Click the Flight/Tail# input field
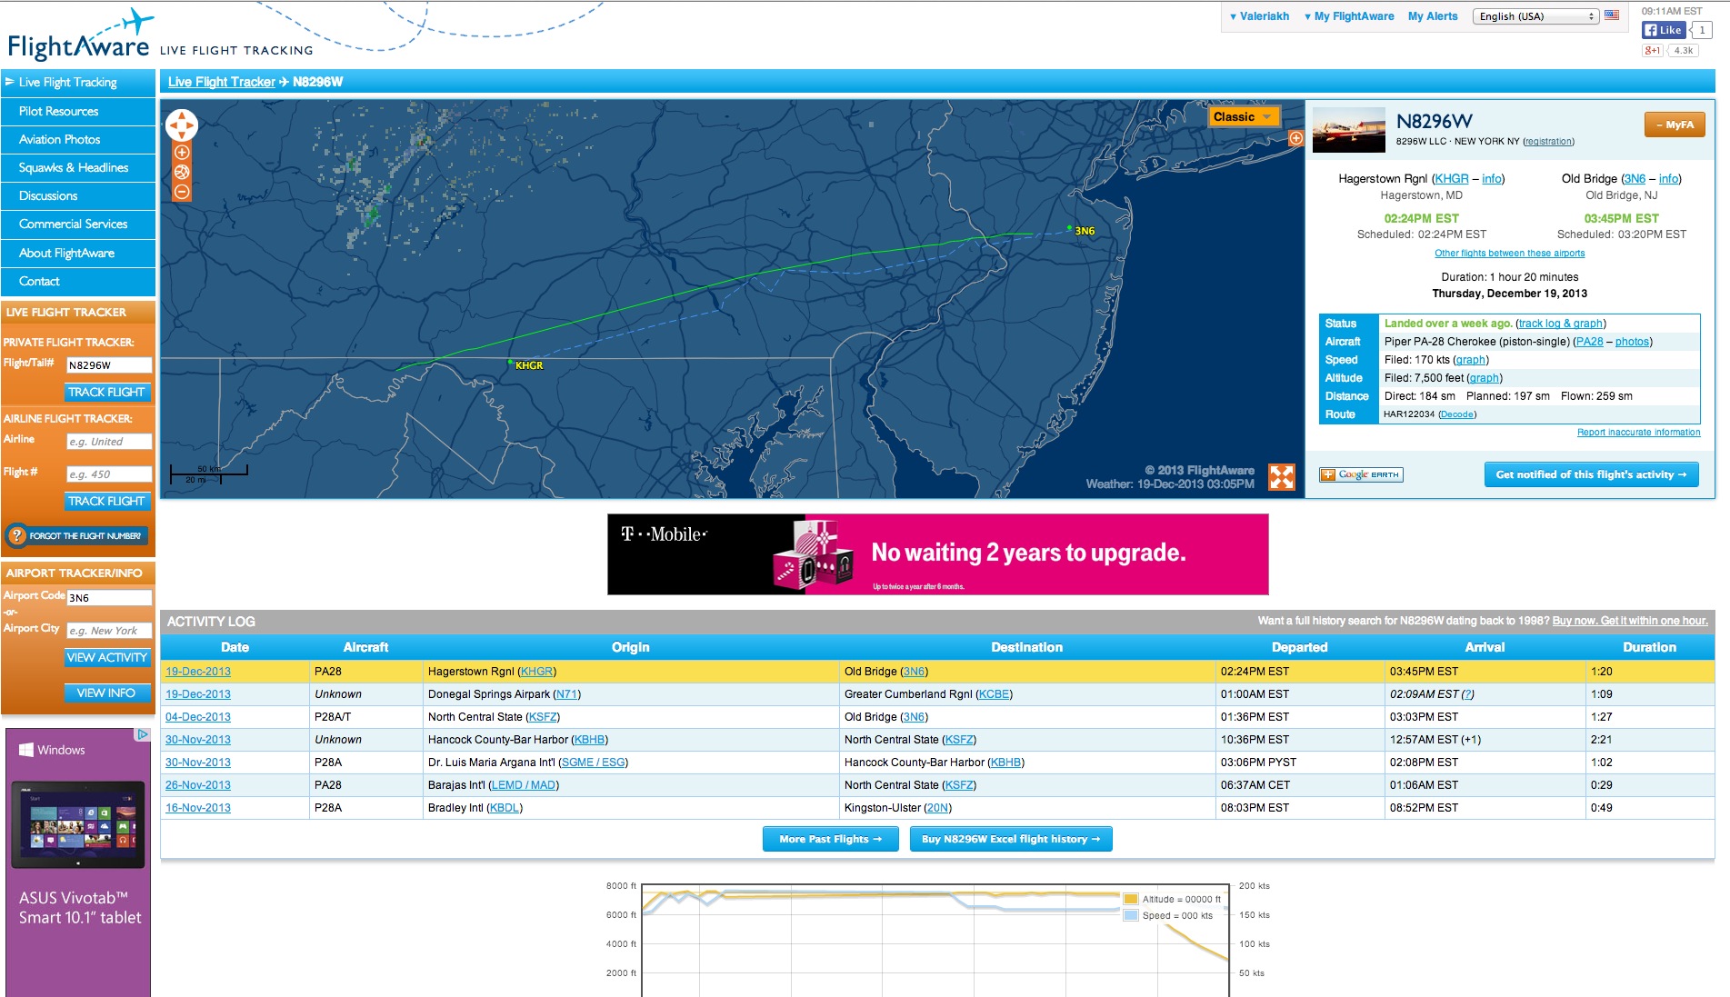The width and height of the screenshot is (1730, 997). [109, 364]
